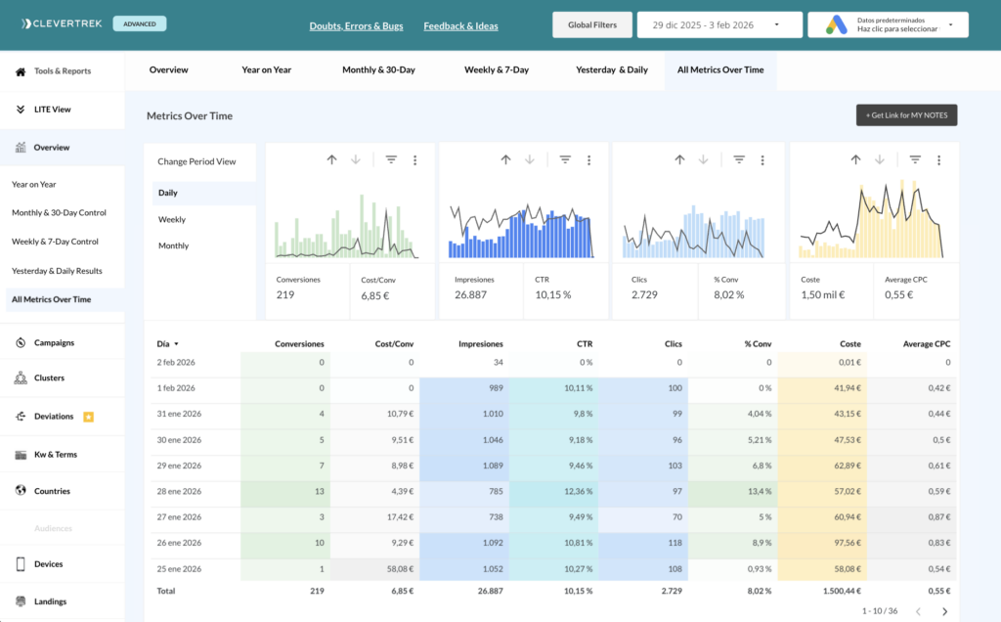Open the Datos predeterminados account selector

coord(888,24)
